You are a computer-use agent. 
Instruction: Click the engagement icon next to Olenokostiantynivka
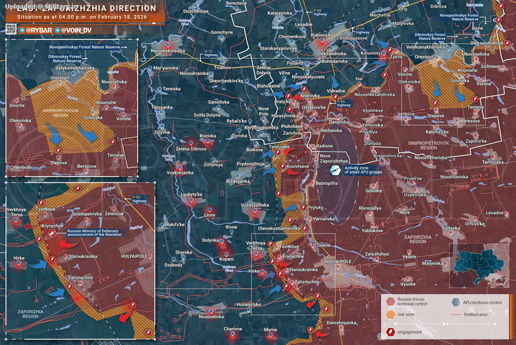point(305,228)
